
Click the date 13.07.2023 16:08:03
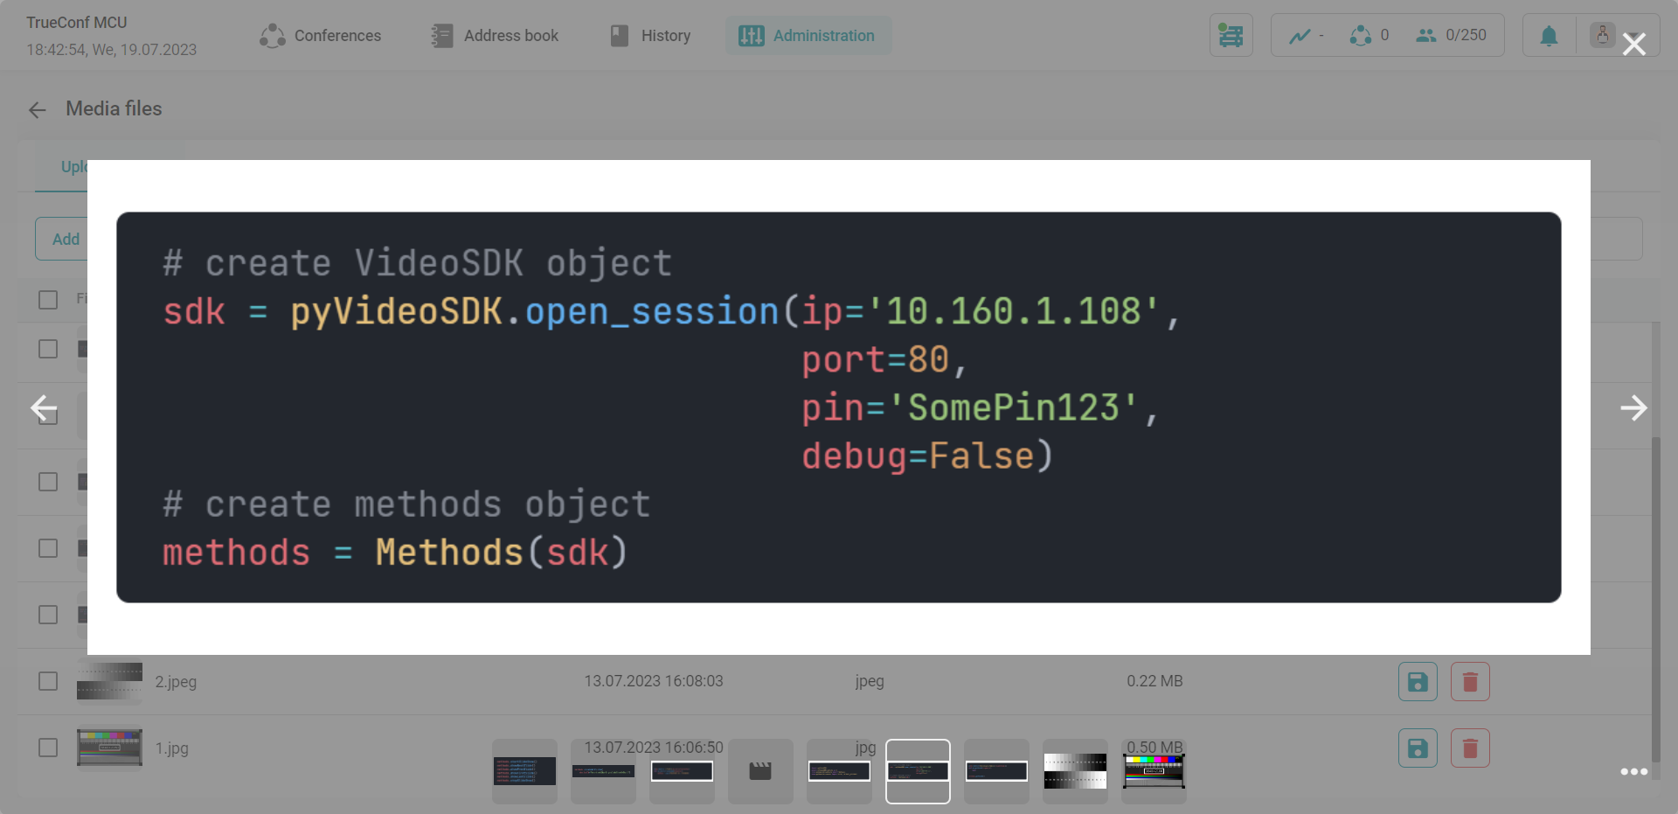654,681
